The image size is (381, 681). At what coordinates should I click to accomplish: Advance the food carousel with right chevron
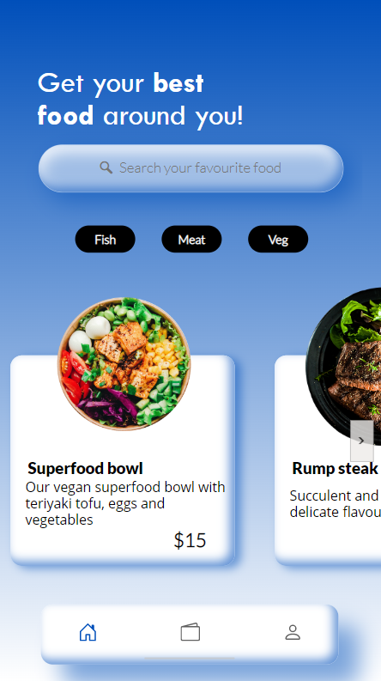point(361,441)
